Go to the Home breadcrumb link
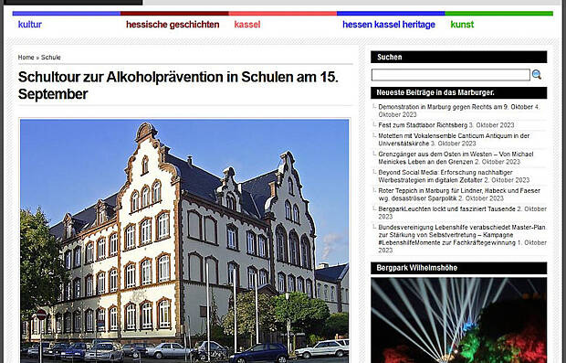 (26, 57)
